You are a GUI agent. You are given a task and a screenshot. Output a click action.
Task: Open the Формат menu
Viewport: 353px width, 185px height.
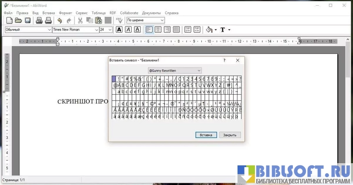tap(65, 13)
